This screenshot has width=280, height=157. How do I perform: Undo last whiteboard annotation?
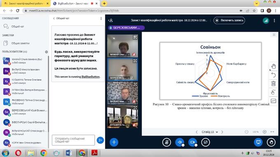click(273, 75)
